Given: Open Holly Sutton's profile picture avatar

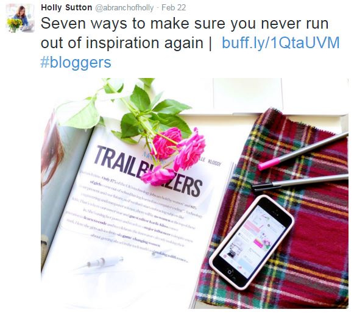Looking at the screenshot, I should pos(20,18).
